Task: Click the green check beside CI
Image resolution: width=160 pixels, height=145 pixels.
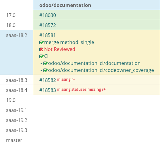Action: click(x=41, y=56)
